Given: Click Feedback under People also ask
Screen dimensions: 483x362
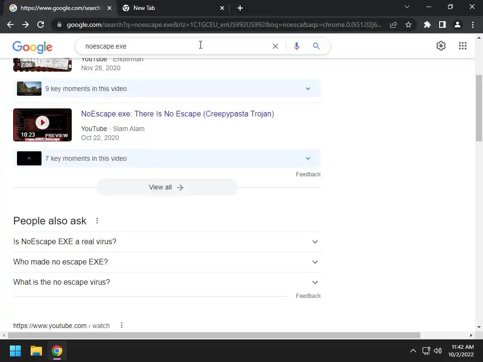Looking at the screenshot, I should click(308, 296).
